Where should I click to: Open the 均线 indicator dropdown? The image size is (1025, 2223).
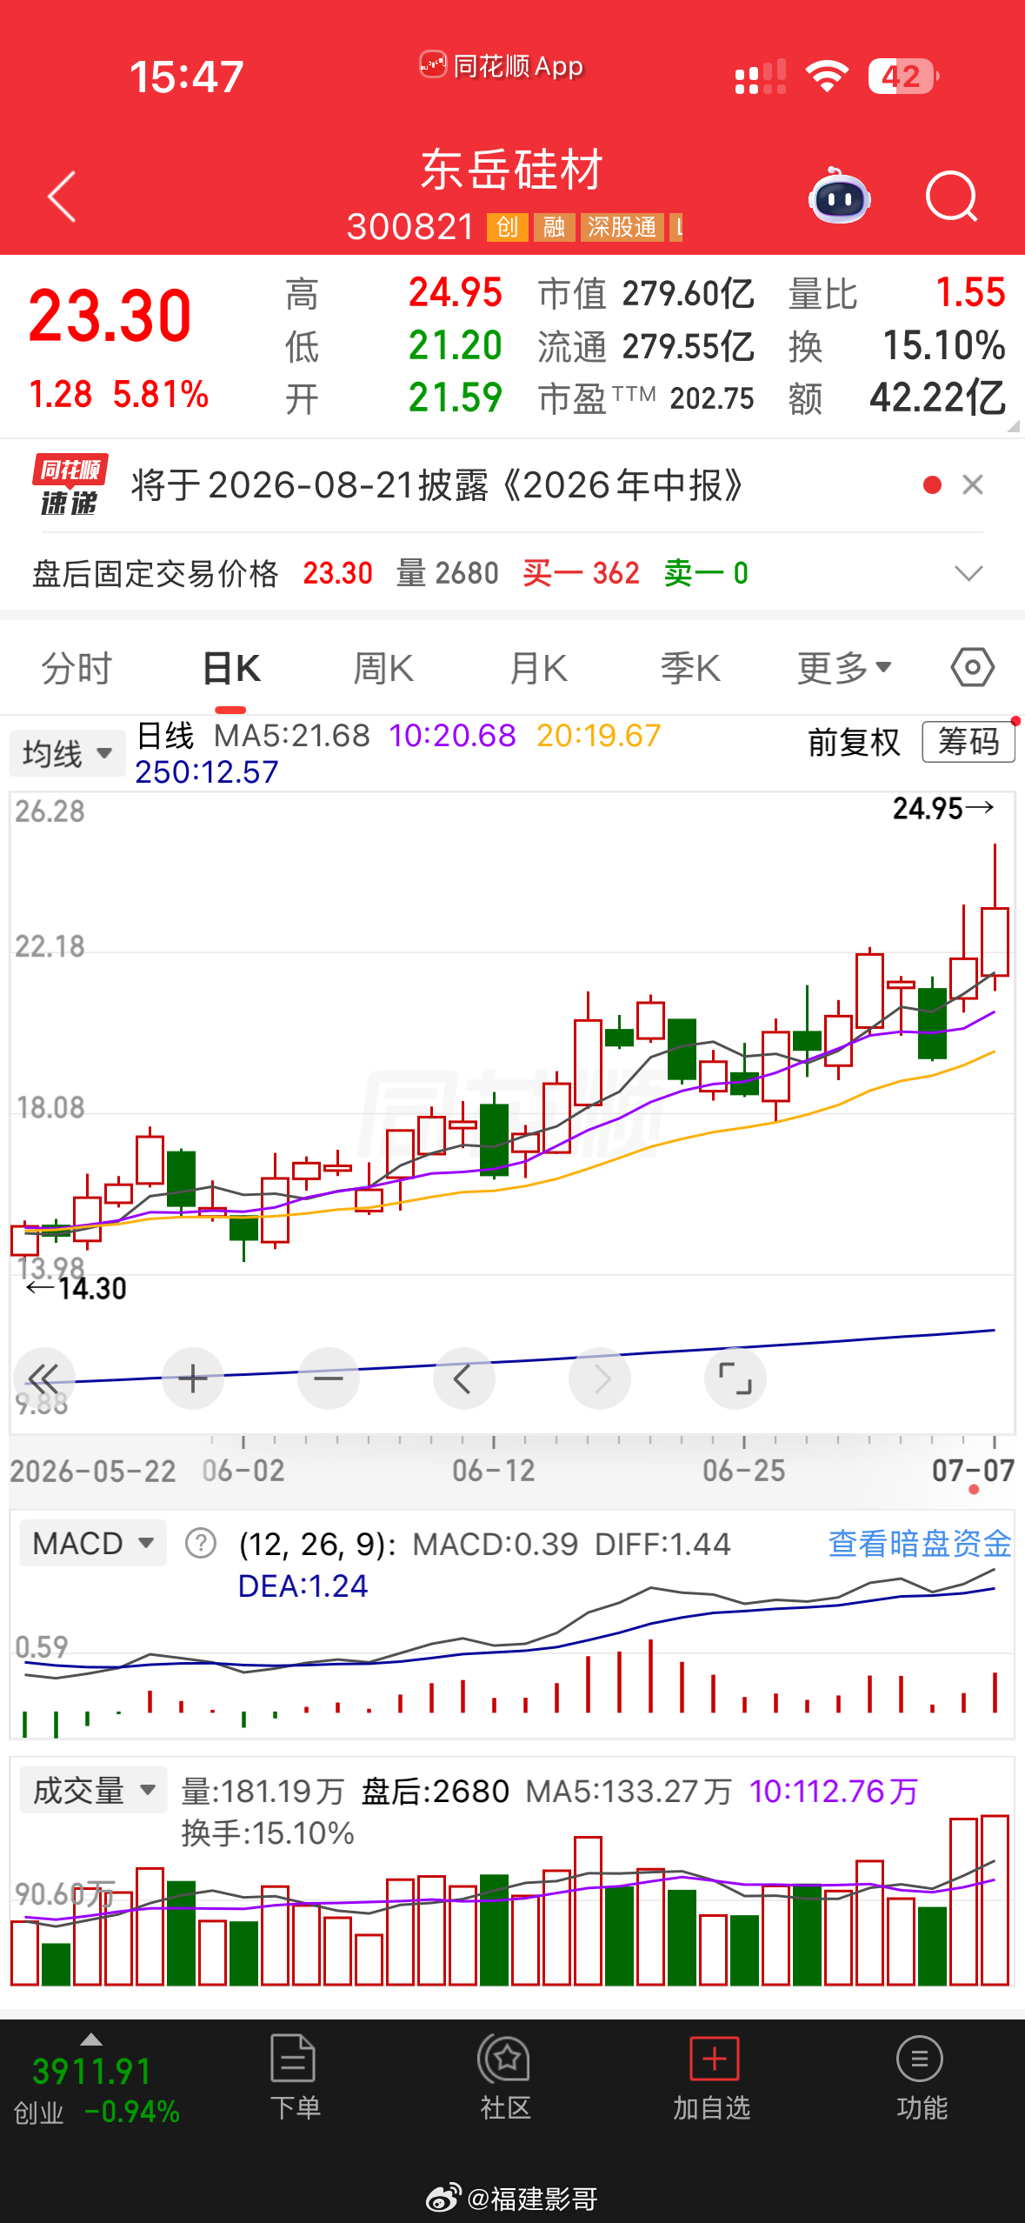coord(68,752)
